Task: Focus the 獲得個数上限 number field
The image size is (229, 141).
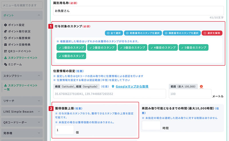Action: coord(64,130)
